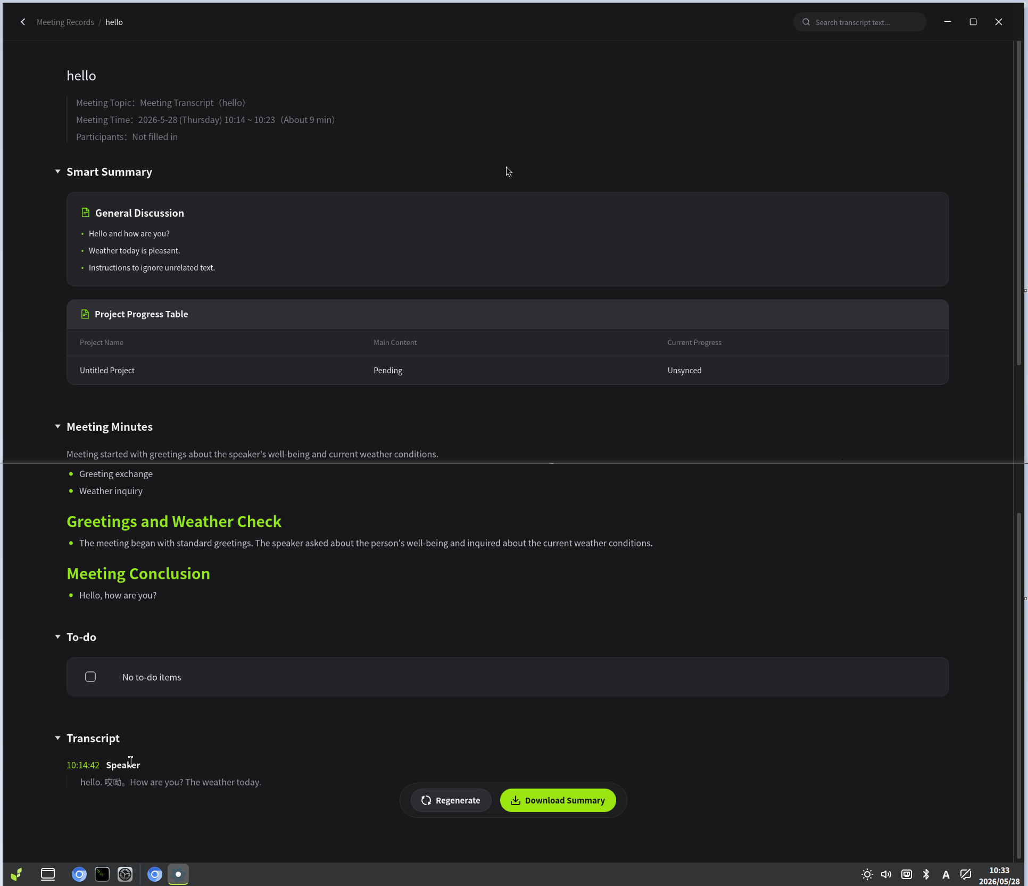Open the active recorder app taskbar icon
The height and width of the screenshot is (886, 1028).
178,874
